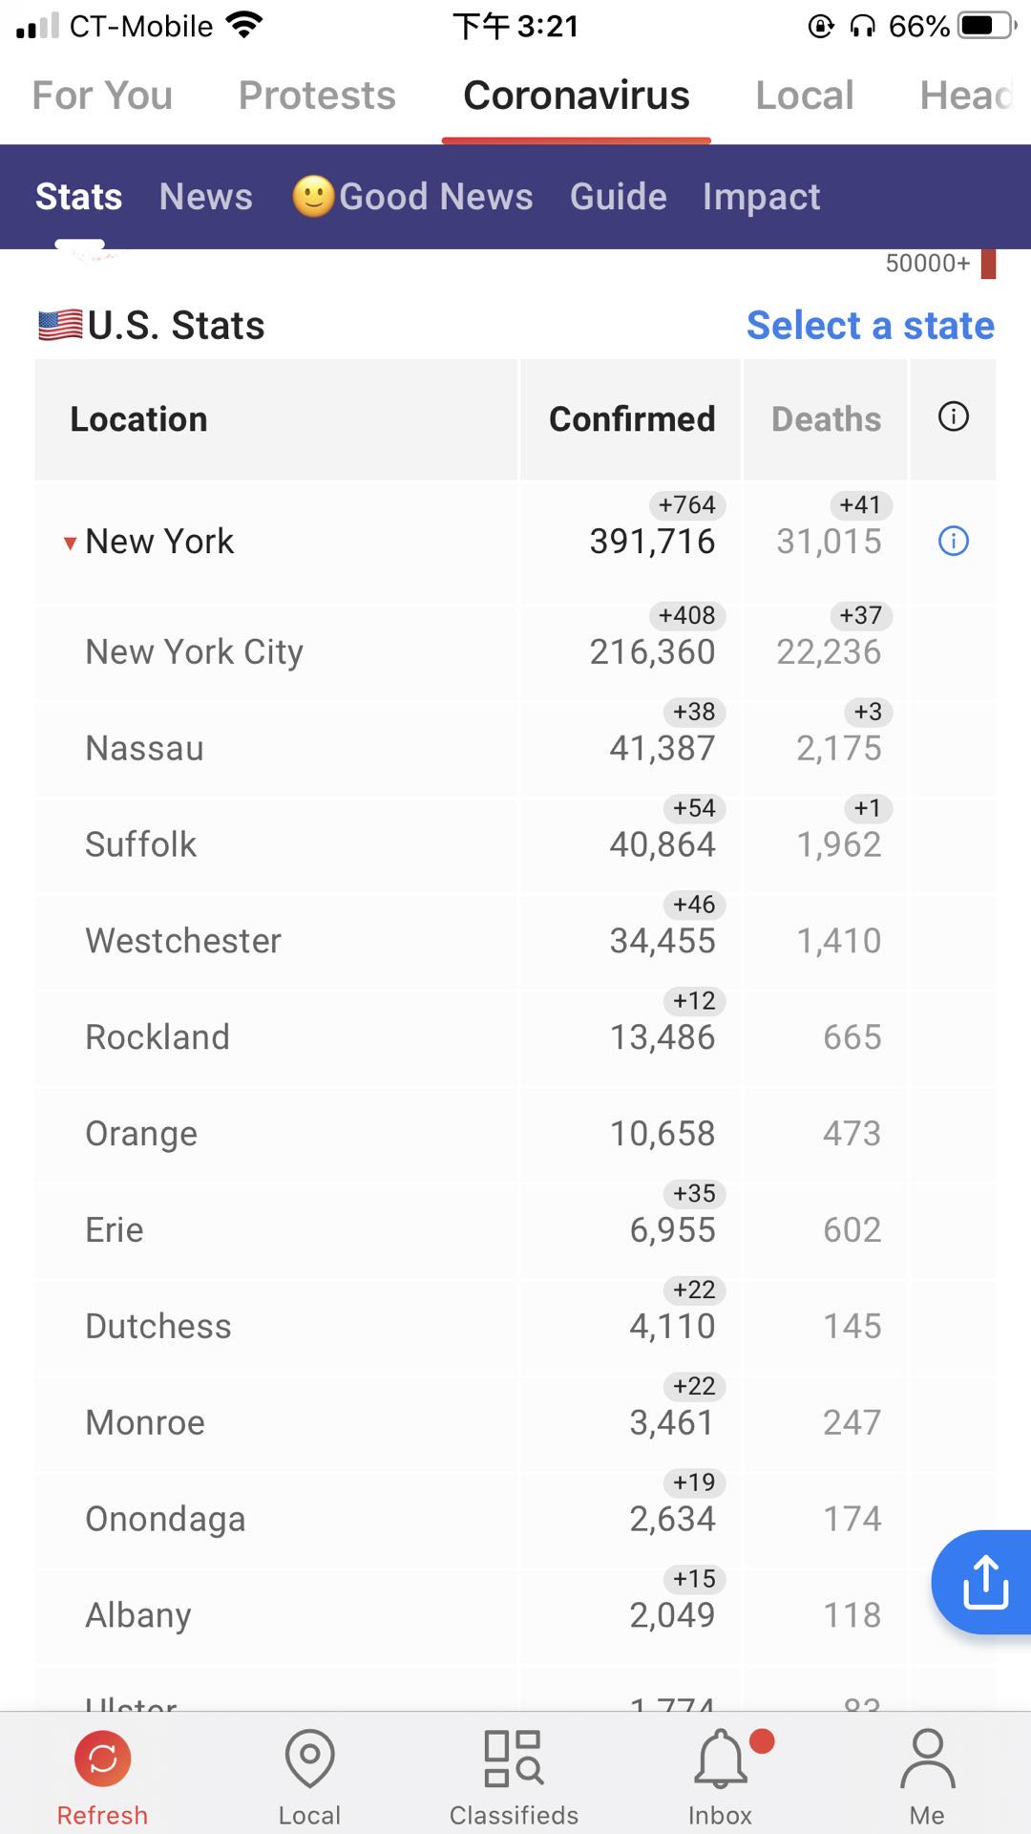Screen dimensions: 1031x1834
Task: Click the info icon in table header
Action: point(953,416)
